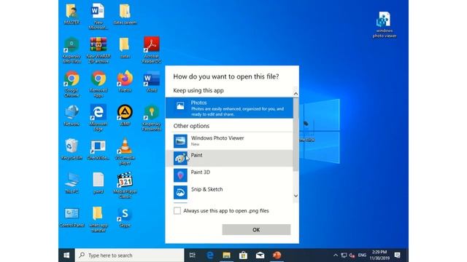Select the New WinRAR ZIP archive icon
This screenshot has height=262, width=467.
[x=99, y=50]
